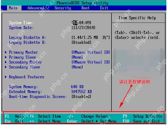168x125 pixels.
Task: Click the Esc Exit key hint
Action: click(14, 121)
